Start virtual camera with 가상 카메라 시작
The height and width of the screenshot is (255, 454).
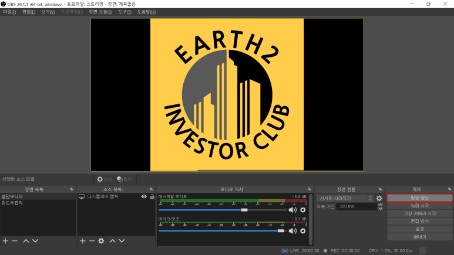[x=419, y=213]
